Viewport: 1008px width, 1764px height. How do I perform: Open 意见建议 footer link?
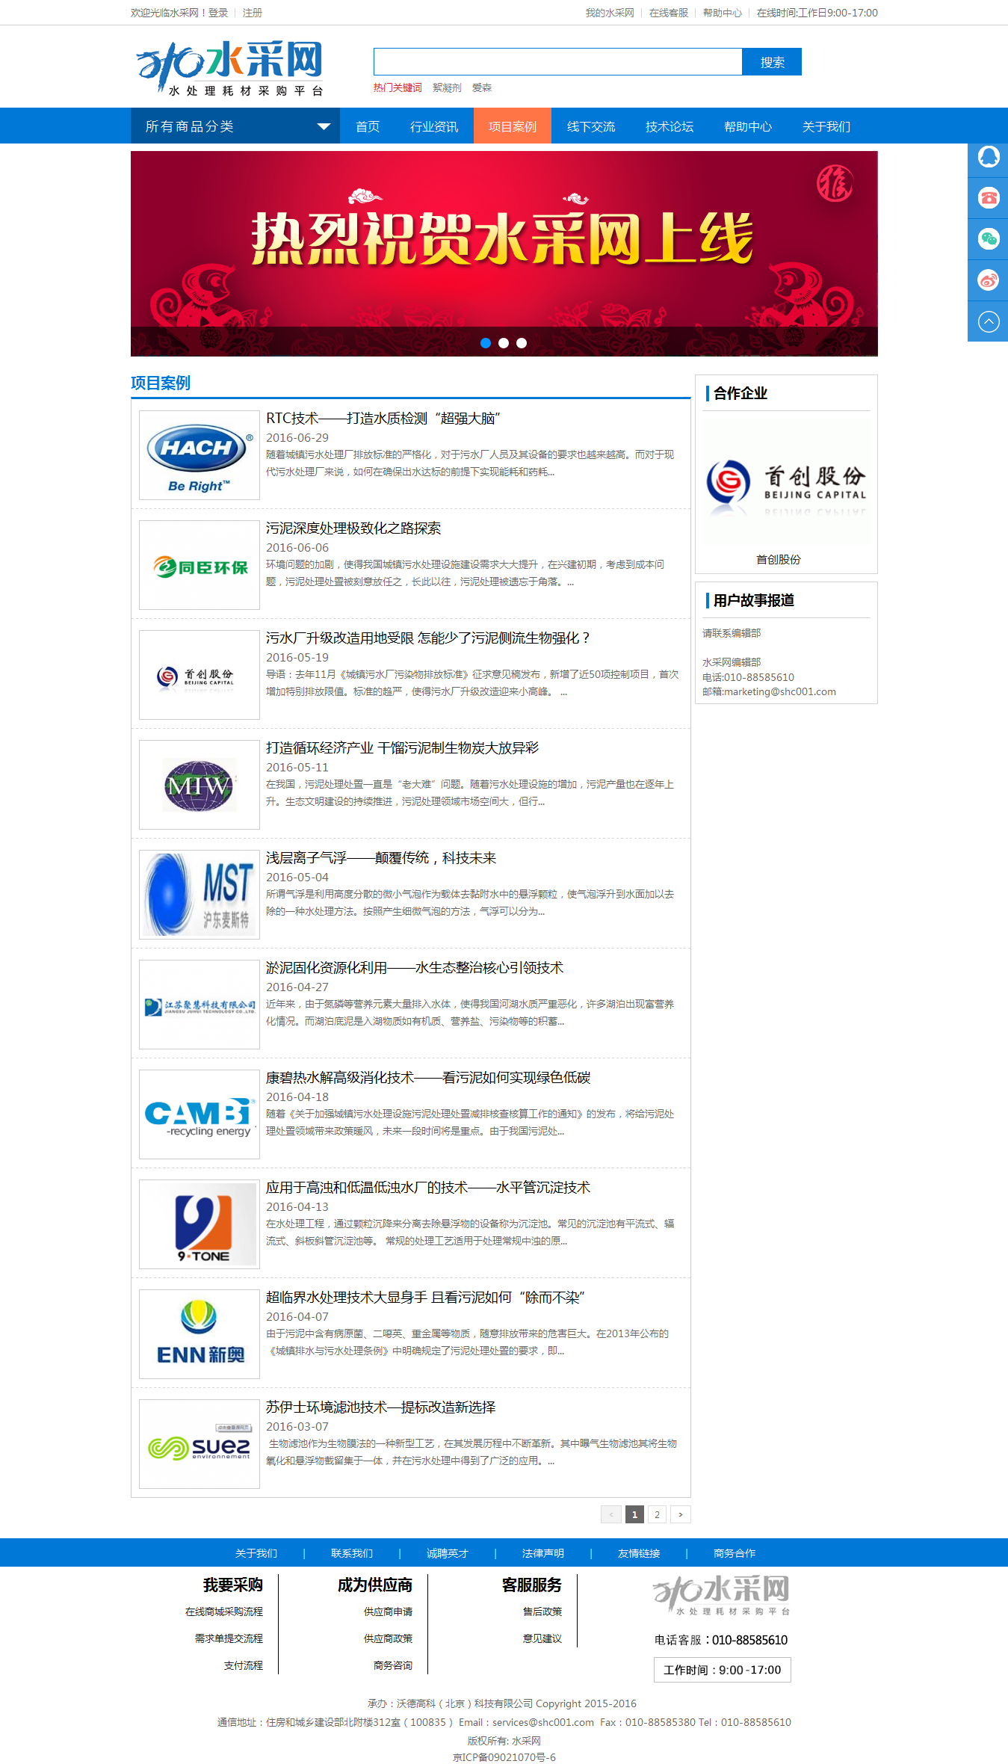(542, 1638)
